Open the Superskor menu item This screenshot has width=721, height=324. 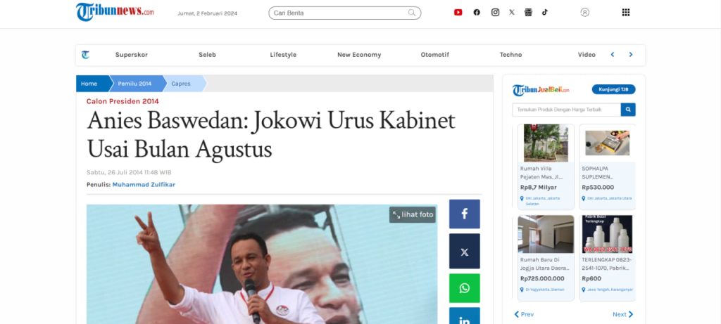pos(132,55)
